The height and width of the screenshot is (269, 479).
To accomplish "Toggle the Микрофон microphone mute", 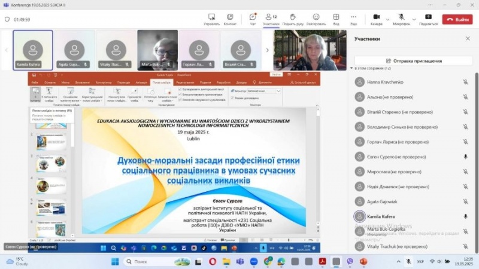I will [x=400, y=18].
